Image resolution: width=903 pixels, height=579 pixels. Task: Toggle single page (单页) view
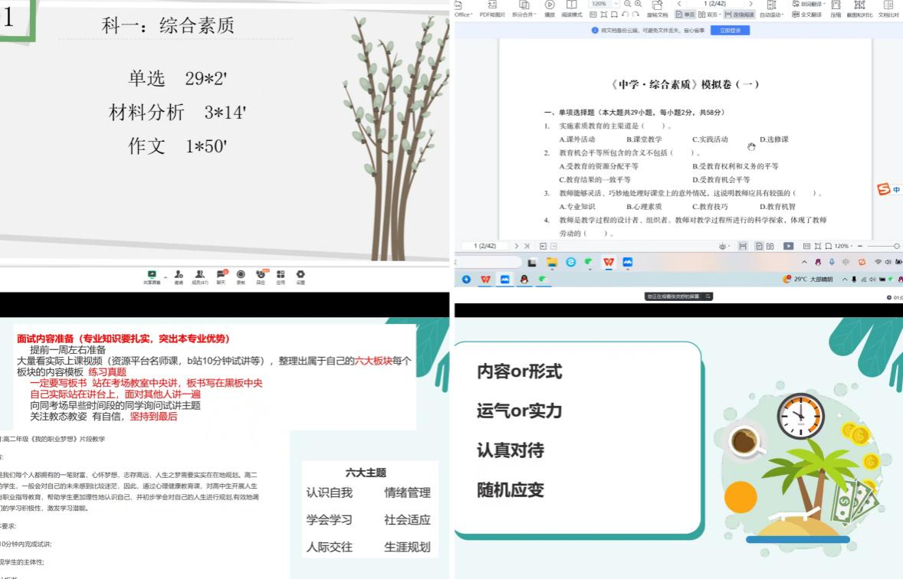point(685,15)
